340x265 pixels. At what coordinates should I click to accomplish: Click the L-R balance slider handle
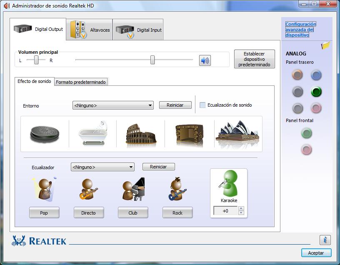pos(36,60)
